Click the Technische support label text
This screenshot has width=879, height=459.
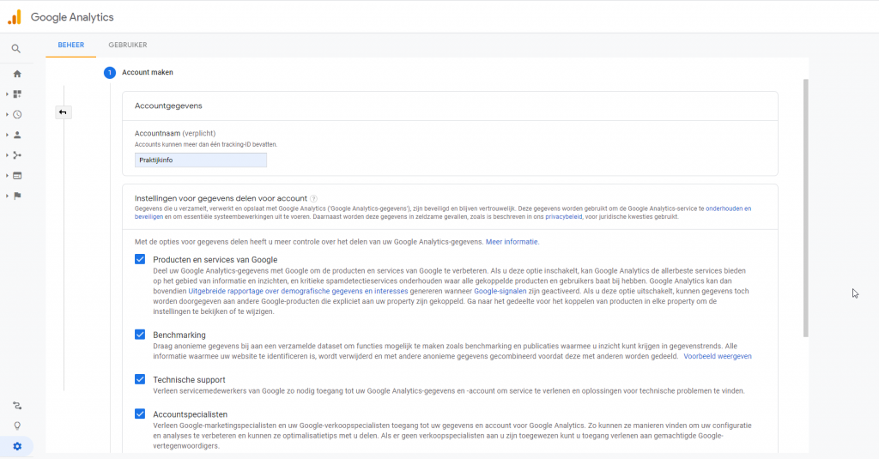tap(189, 380)
